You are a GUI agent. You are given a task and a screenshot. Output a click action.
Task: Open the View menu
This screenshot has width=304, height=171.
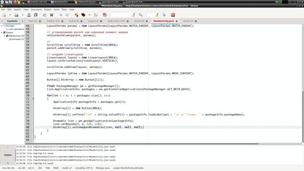26,9
